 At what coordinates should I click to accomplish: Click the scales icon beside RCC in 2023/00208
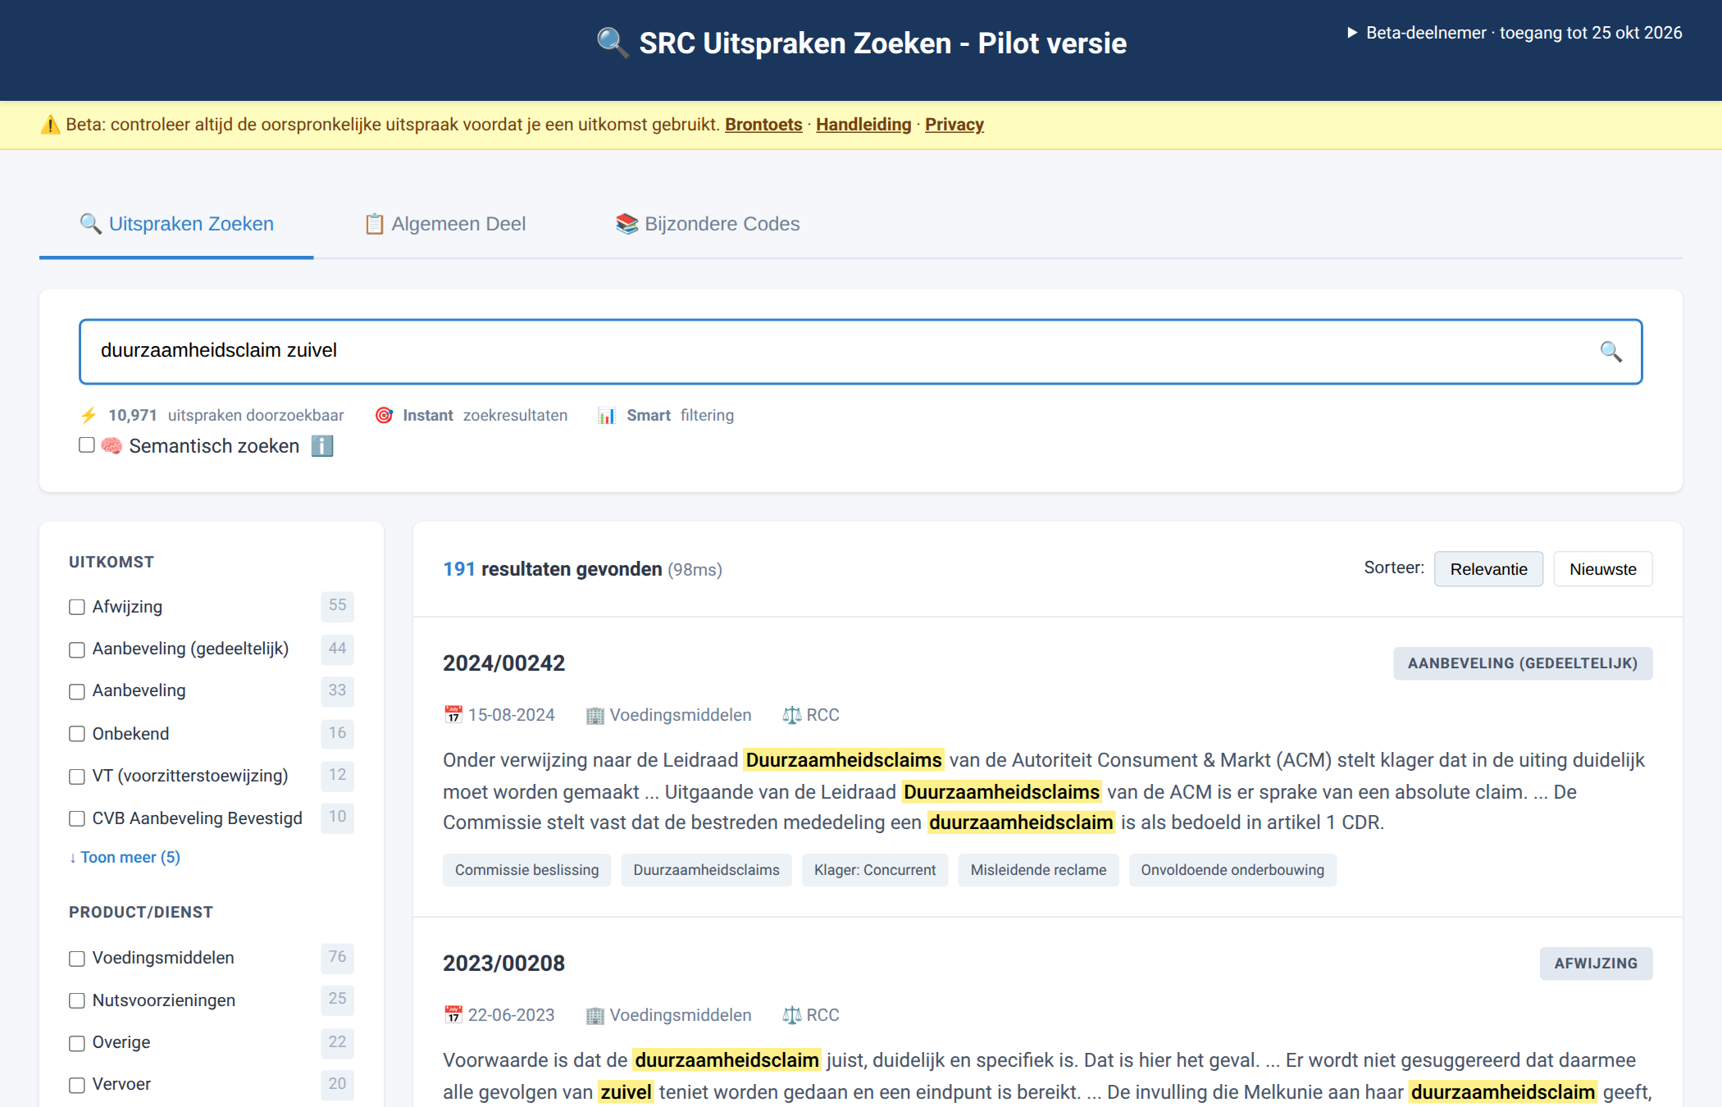(792, 1015)
